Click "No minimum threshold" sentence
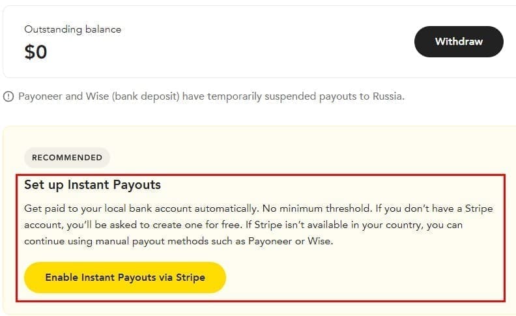Viewport: 516px width, 316px height. (317, 208)
